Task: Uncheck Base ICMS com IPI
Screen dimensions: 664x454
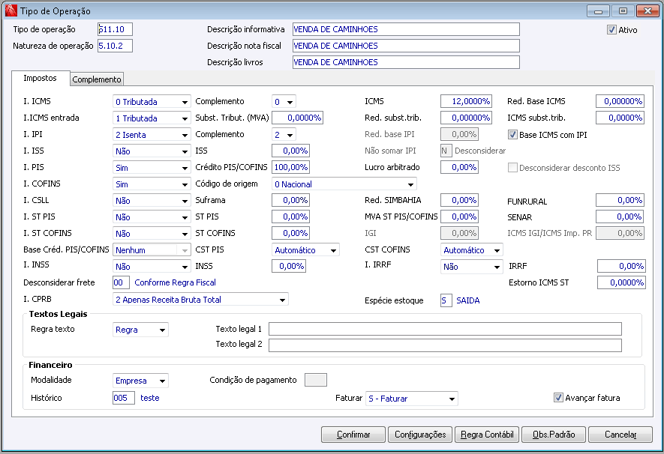Action: pyautogui.click(x=513, y=135)
